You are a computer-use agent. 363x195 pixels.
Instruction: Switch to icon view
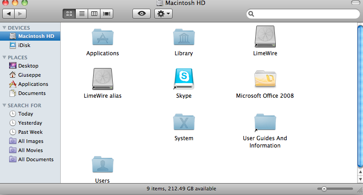[69, 14]
